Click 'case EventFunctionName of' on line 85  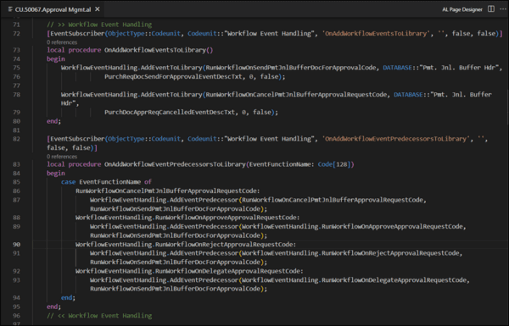coord(106,182)
